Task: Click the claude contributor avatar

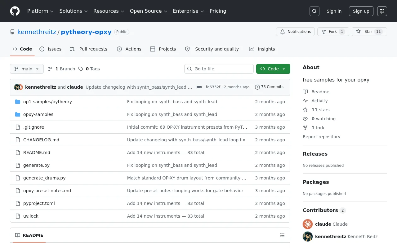Action: (x=308, y=224)
